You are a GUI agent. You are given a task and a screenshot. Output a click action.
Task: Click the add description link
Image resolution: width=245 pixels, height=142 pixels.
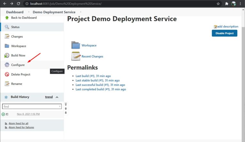tap(228, 26)
